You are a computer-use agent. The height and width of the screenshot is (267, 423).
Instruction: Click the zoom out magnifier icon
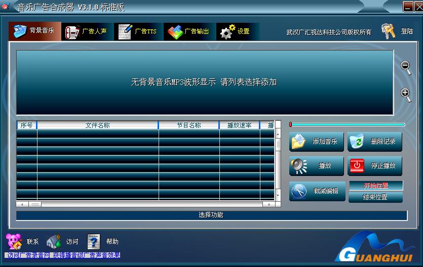pos(405,66)
